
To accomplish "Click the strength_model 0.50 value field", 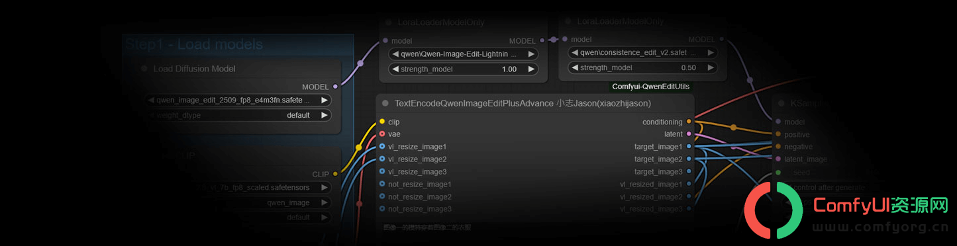I will [643, 67].
